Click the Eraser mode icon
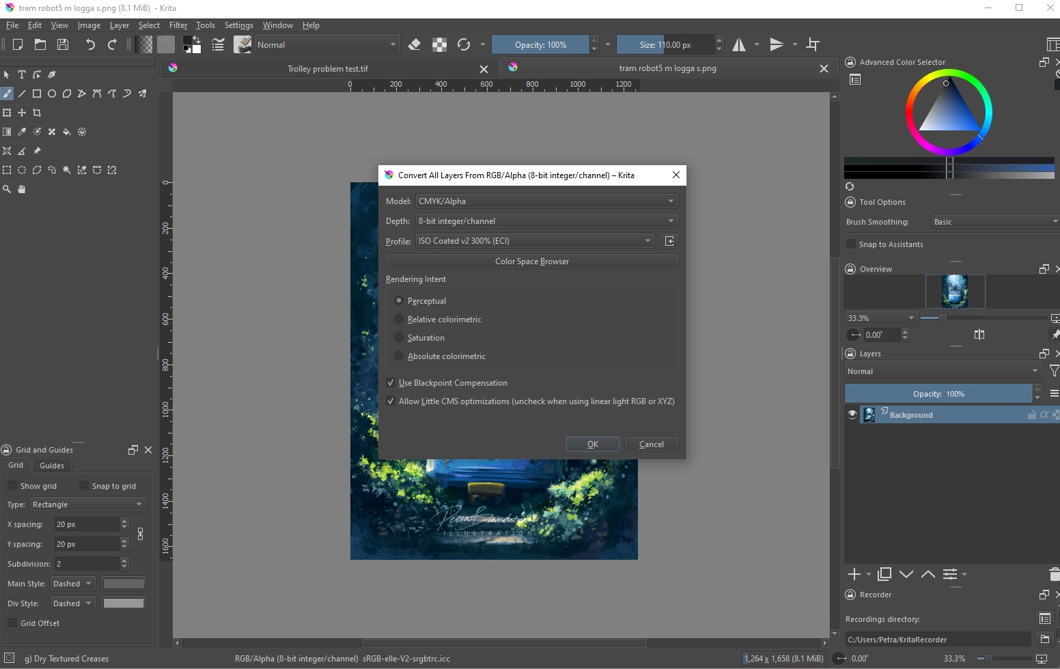Viewport: 1060px width, 669px height. pyautogui.click(x=414, y=45)
